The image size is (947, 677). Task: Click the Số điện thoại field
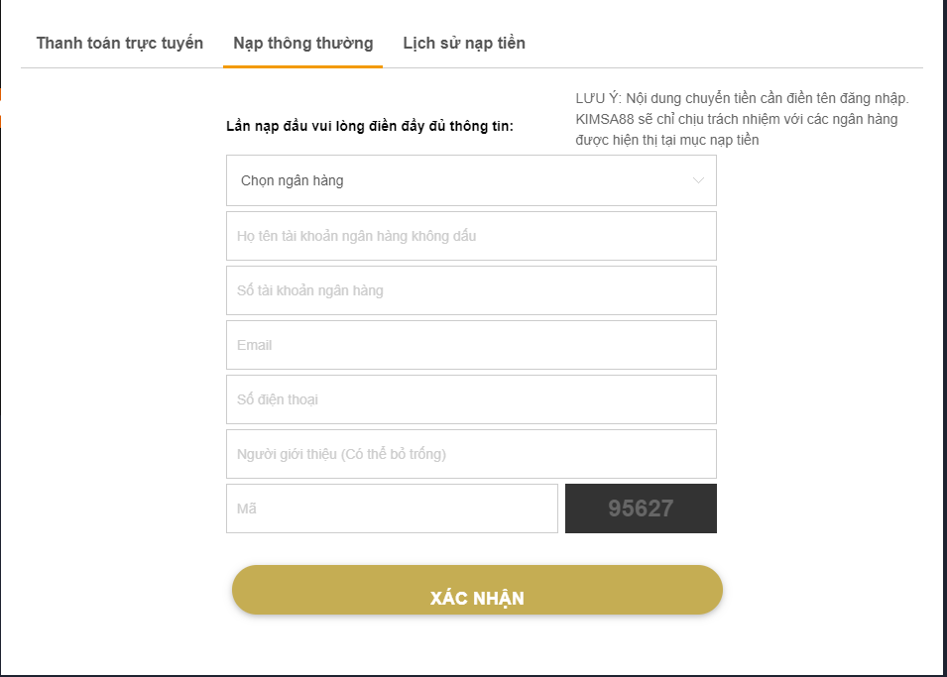pos(471,399)
